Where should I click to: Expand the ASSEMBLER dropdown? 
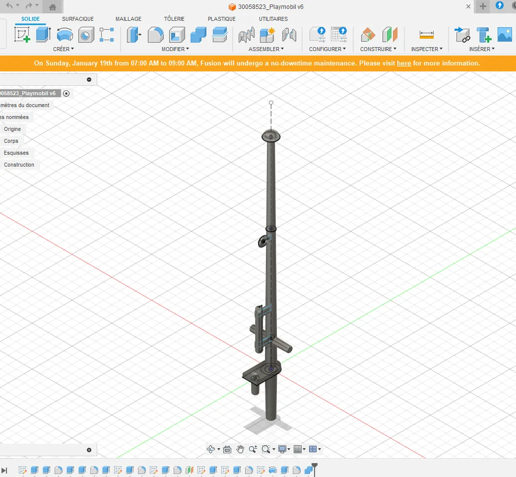266,49
